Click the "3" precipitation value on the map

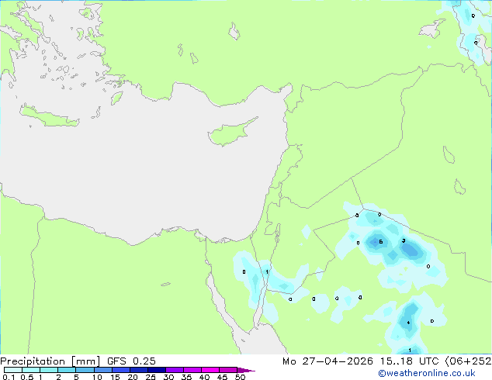point(404,240)
